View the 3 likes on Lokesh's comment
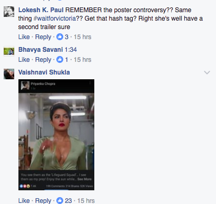This screenshot has width=216, height=204. coord(62,37)
